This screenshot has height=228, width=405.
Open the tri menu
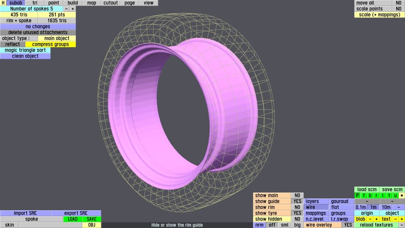pos(35,3)
